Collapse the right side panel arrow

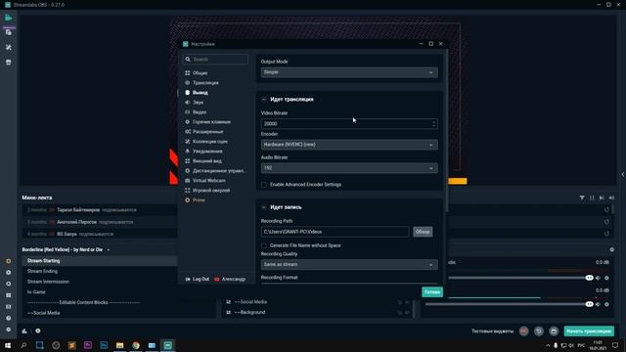click(623, 174)
